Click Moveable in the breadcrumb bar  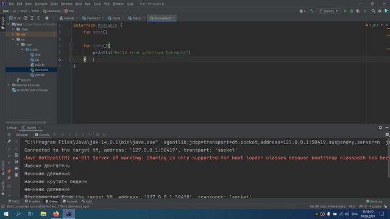pyautogui.click(x=52, y=11)
